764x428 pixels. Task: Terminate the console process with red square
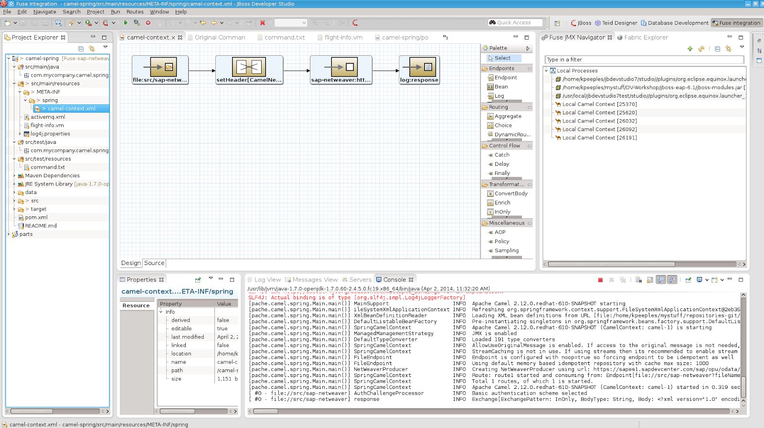pyautogui.click(x=600, y=280)
